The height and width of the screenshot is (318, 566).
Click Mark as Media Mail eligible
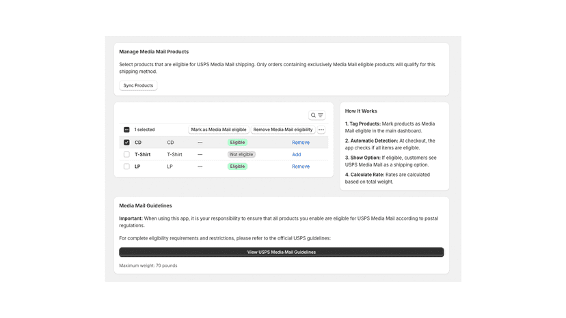coord(218,130)
